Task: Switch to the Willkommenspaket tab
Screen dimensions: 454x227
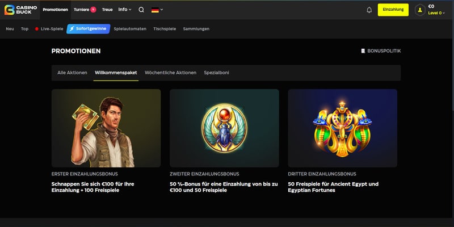Action: (116, 73)
